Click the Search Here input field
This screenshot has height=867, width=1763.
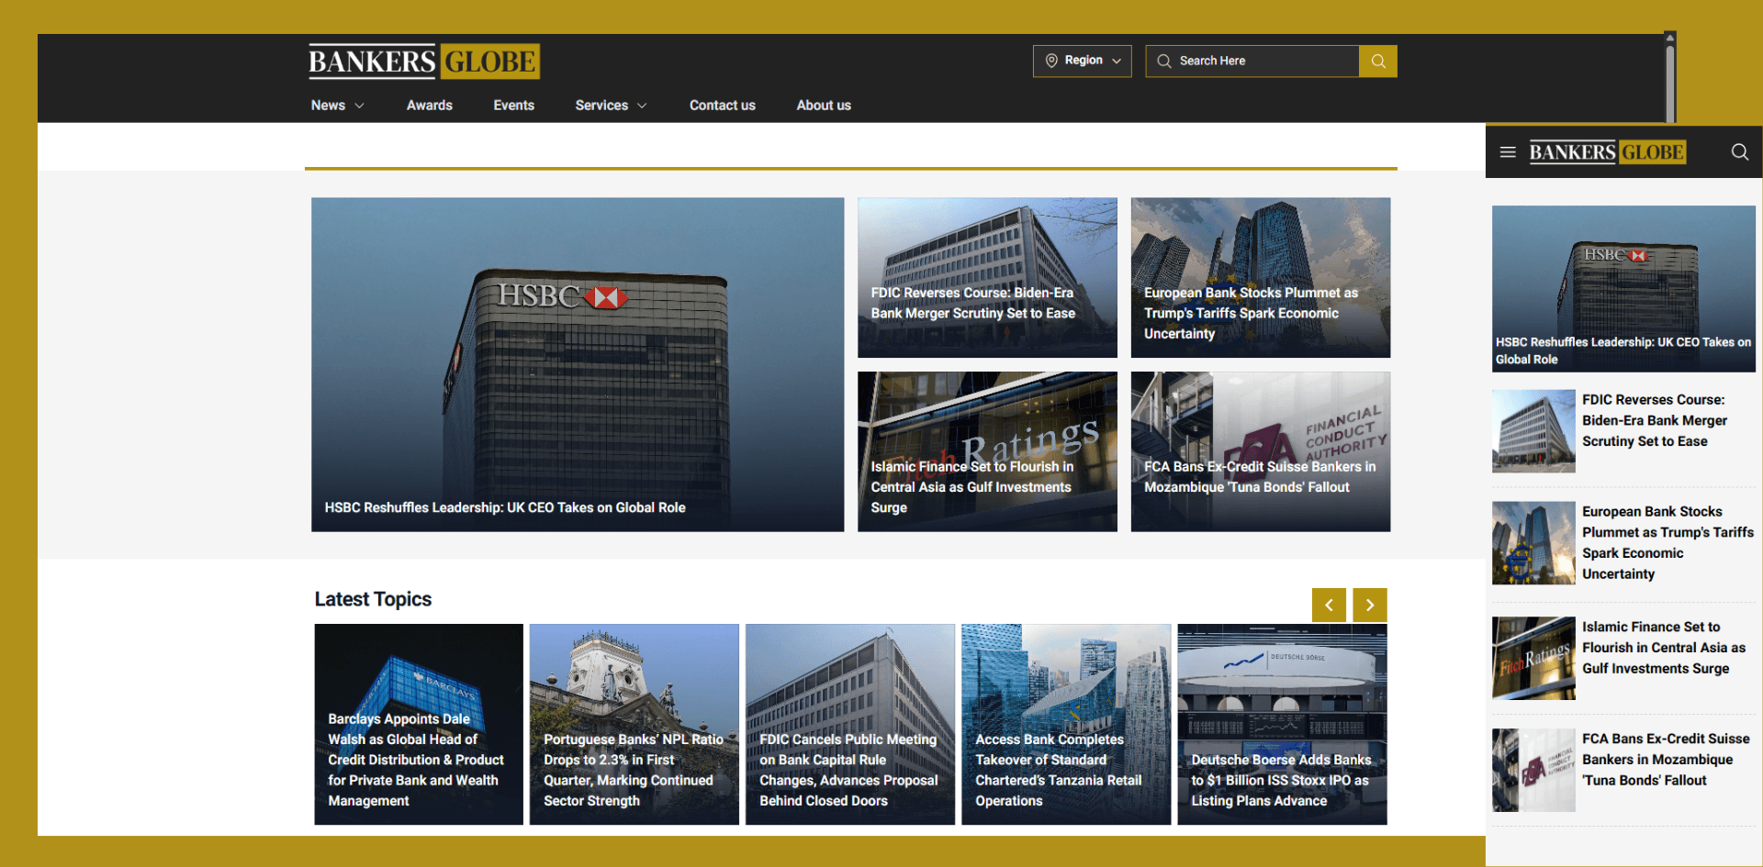click(x=1252, y=61)
